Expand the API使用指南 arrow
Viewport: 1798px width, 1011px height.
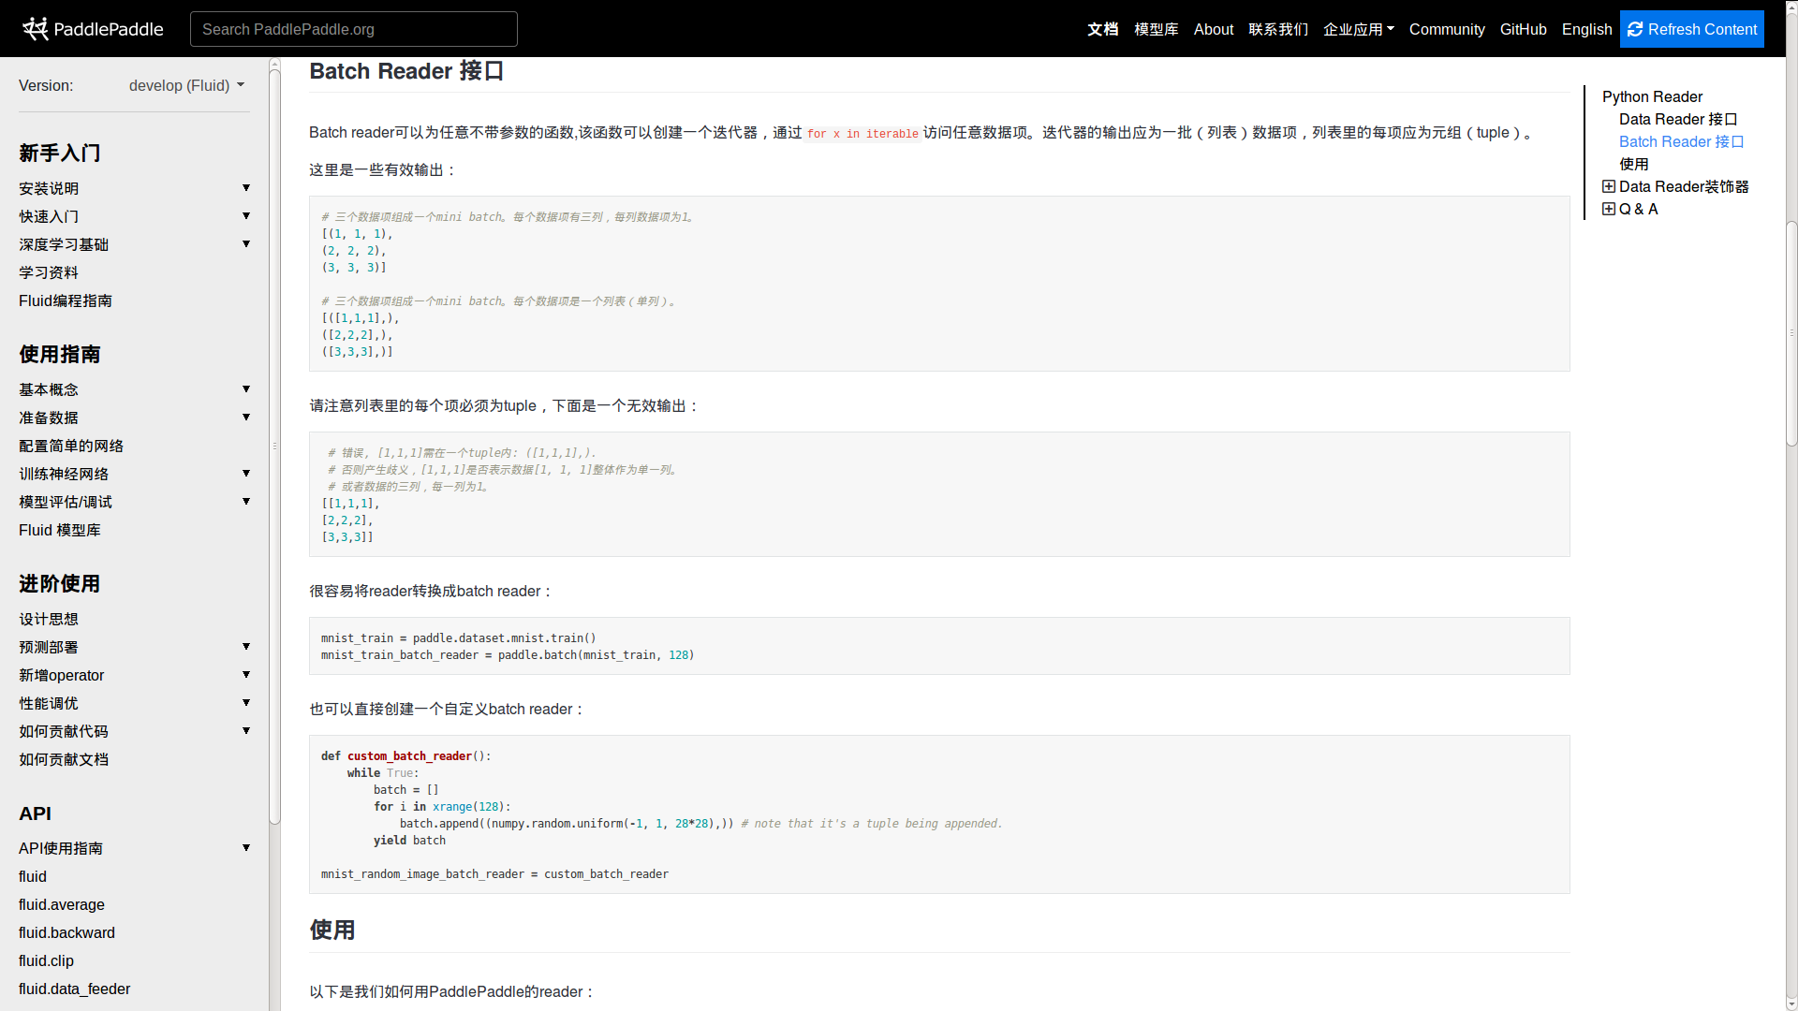[x=246, y=848]
